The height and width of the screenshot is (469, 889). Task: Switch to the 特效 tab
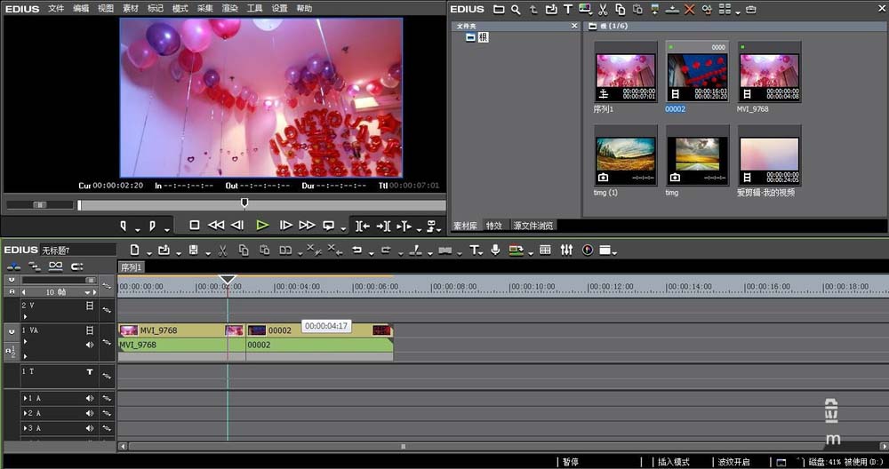(x=494, y=226)
